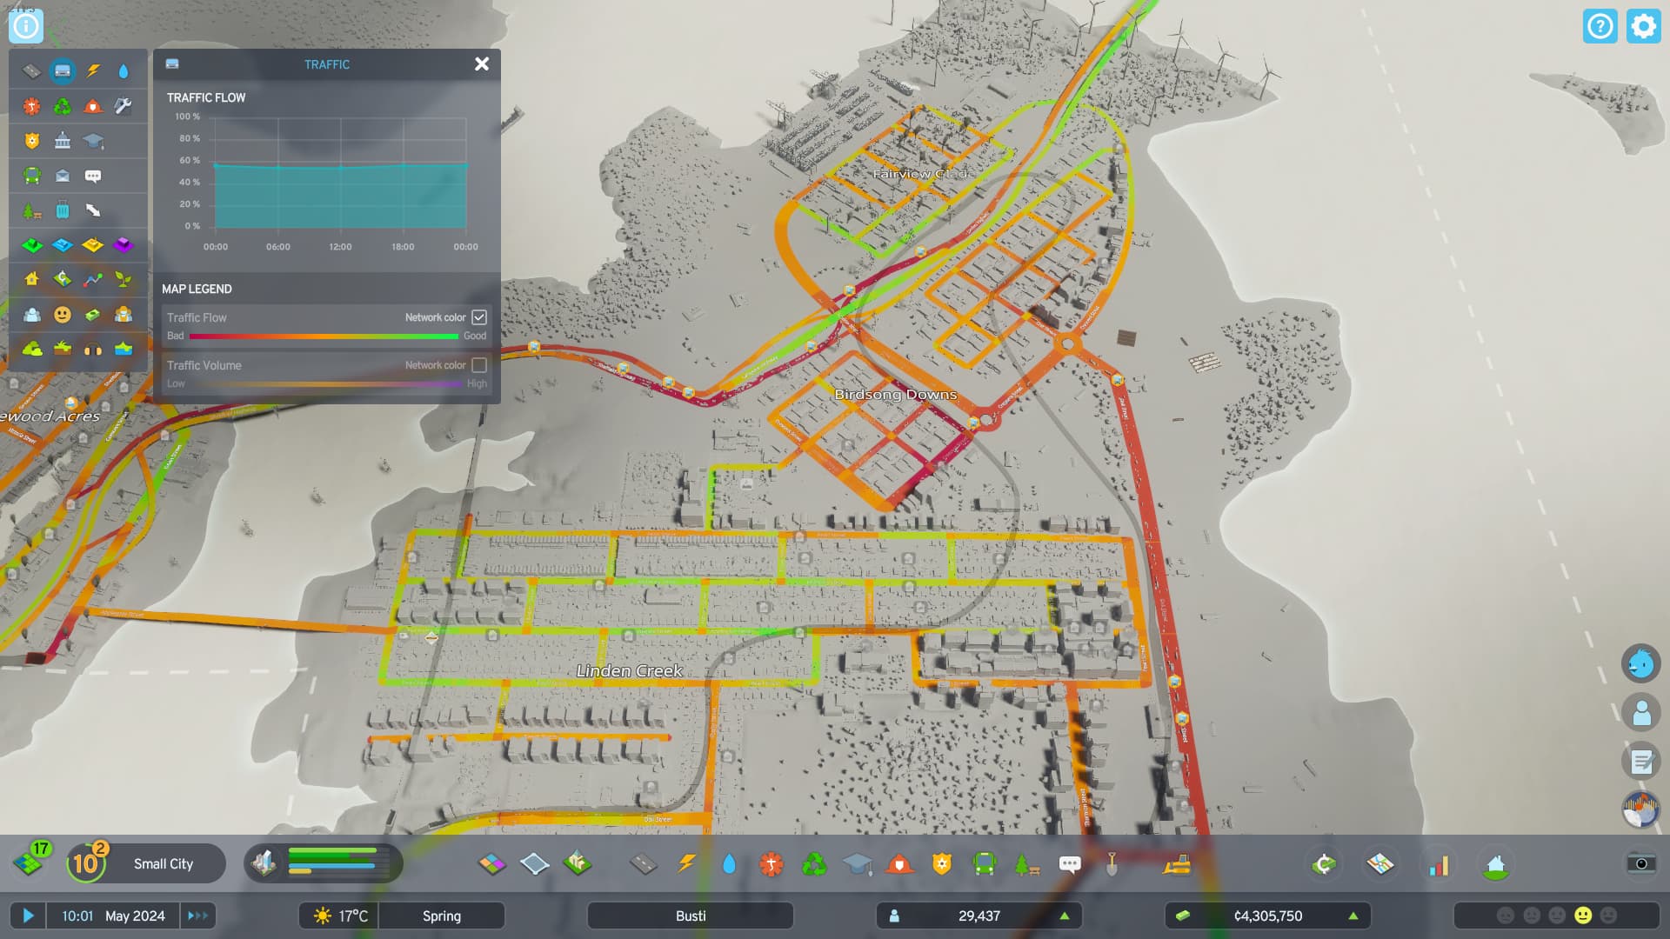Toggle the info views button at top-left
The height and width of the screenshot is (939, 1670).
pyautogui.click(x=26, y=26)
